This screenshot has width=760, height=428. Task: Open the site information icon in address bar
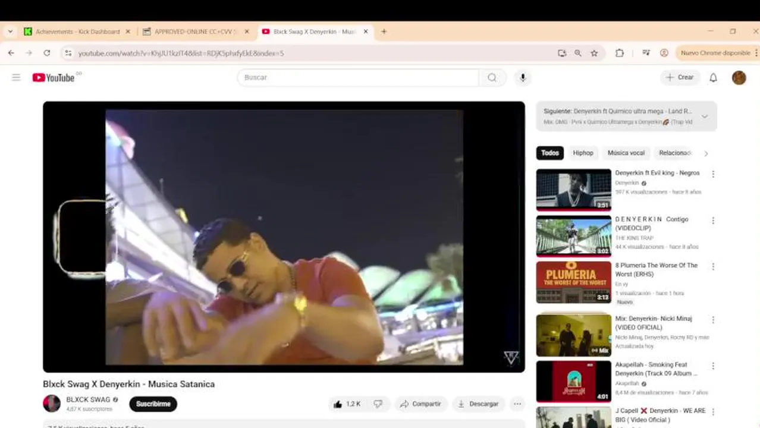point(68,53)
